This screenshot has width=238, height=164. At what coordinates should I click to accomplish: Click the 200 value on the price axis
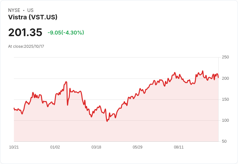pyautogui.click(x=225, y=78)
